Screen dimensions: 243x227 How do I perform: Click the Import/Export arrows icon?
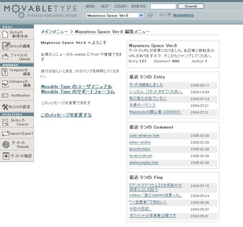click(5, 134)
